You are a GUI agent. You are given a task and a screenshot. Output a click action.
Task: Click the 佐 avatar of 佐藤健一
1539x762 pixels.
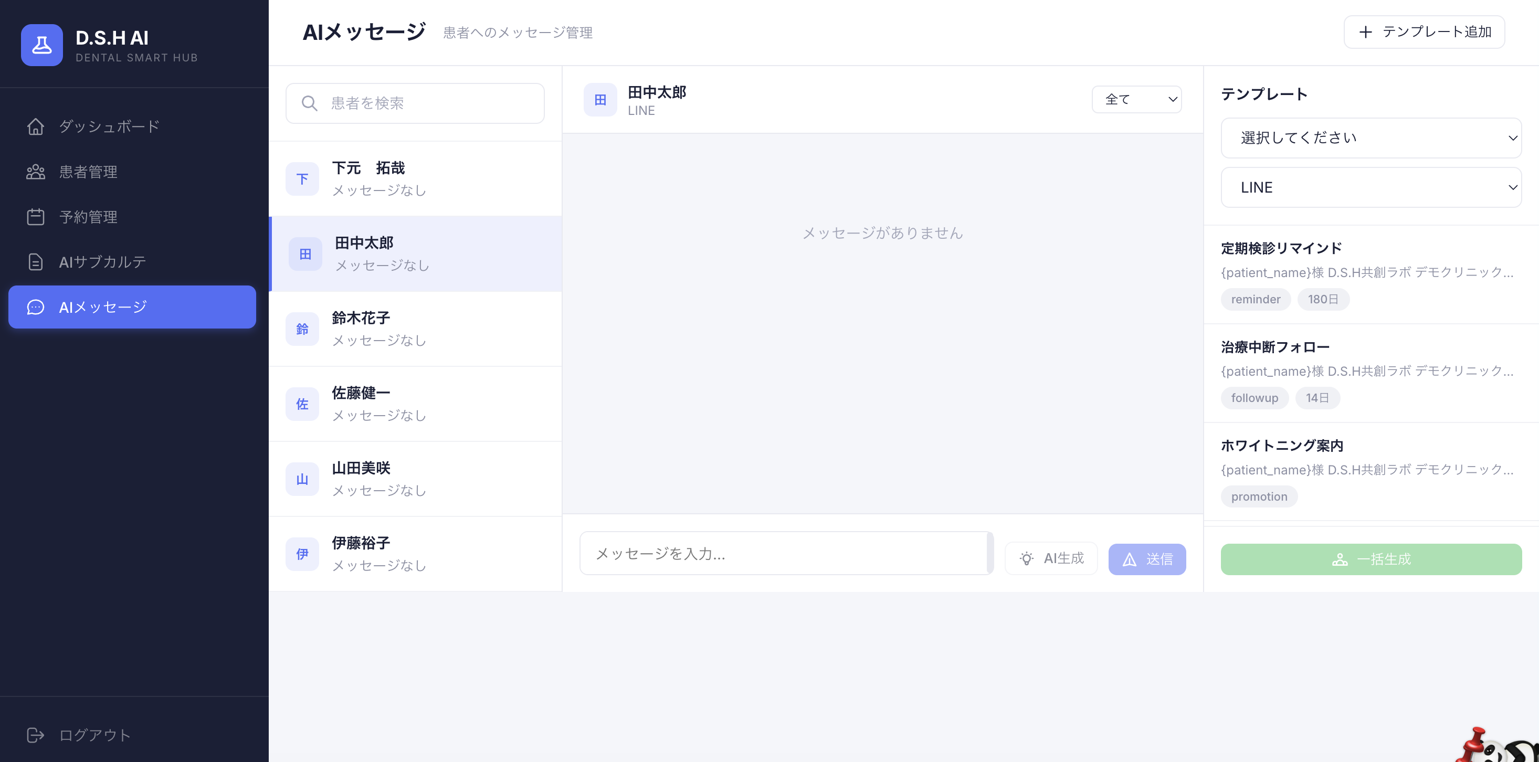pos(302,404)
